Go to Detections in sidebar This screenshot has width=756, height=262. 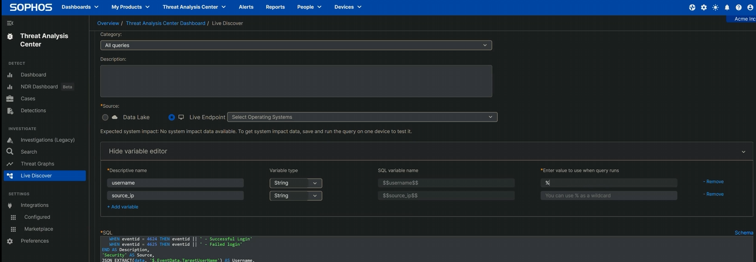point(33,110)
